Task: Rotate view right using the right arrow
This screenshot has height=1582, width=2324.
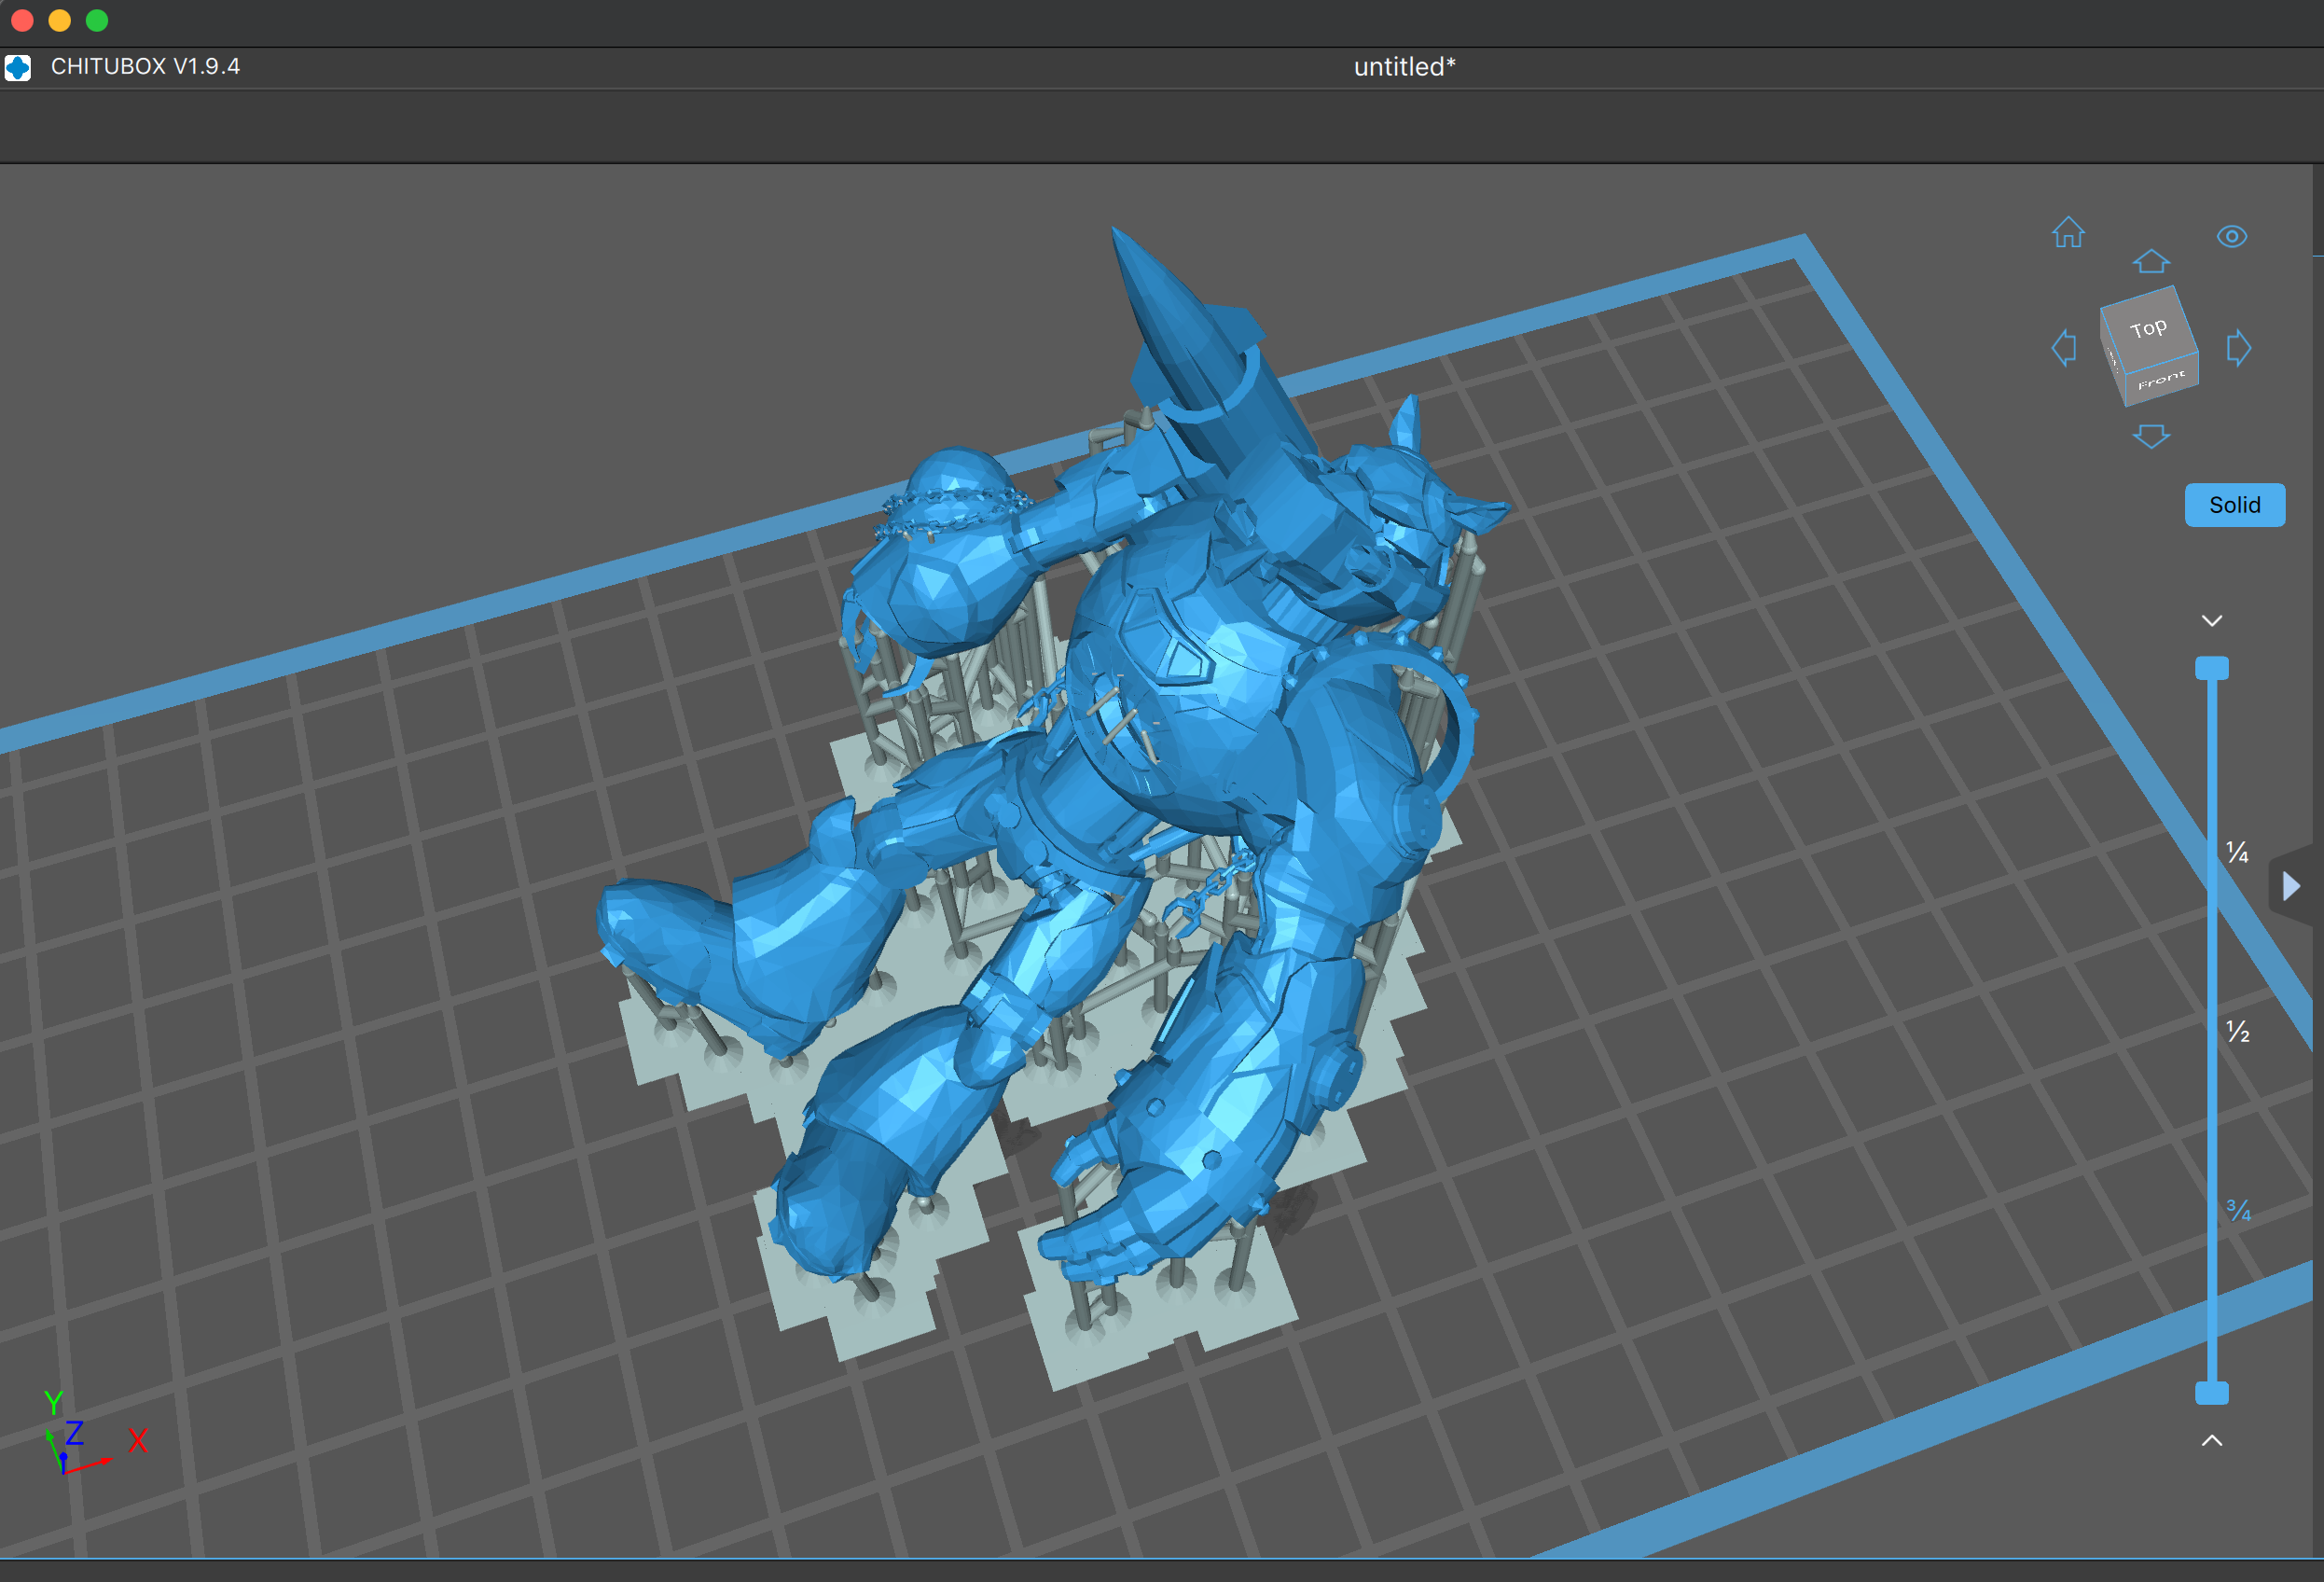Action: pyautogui.click(x=2238, y=349)
